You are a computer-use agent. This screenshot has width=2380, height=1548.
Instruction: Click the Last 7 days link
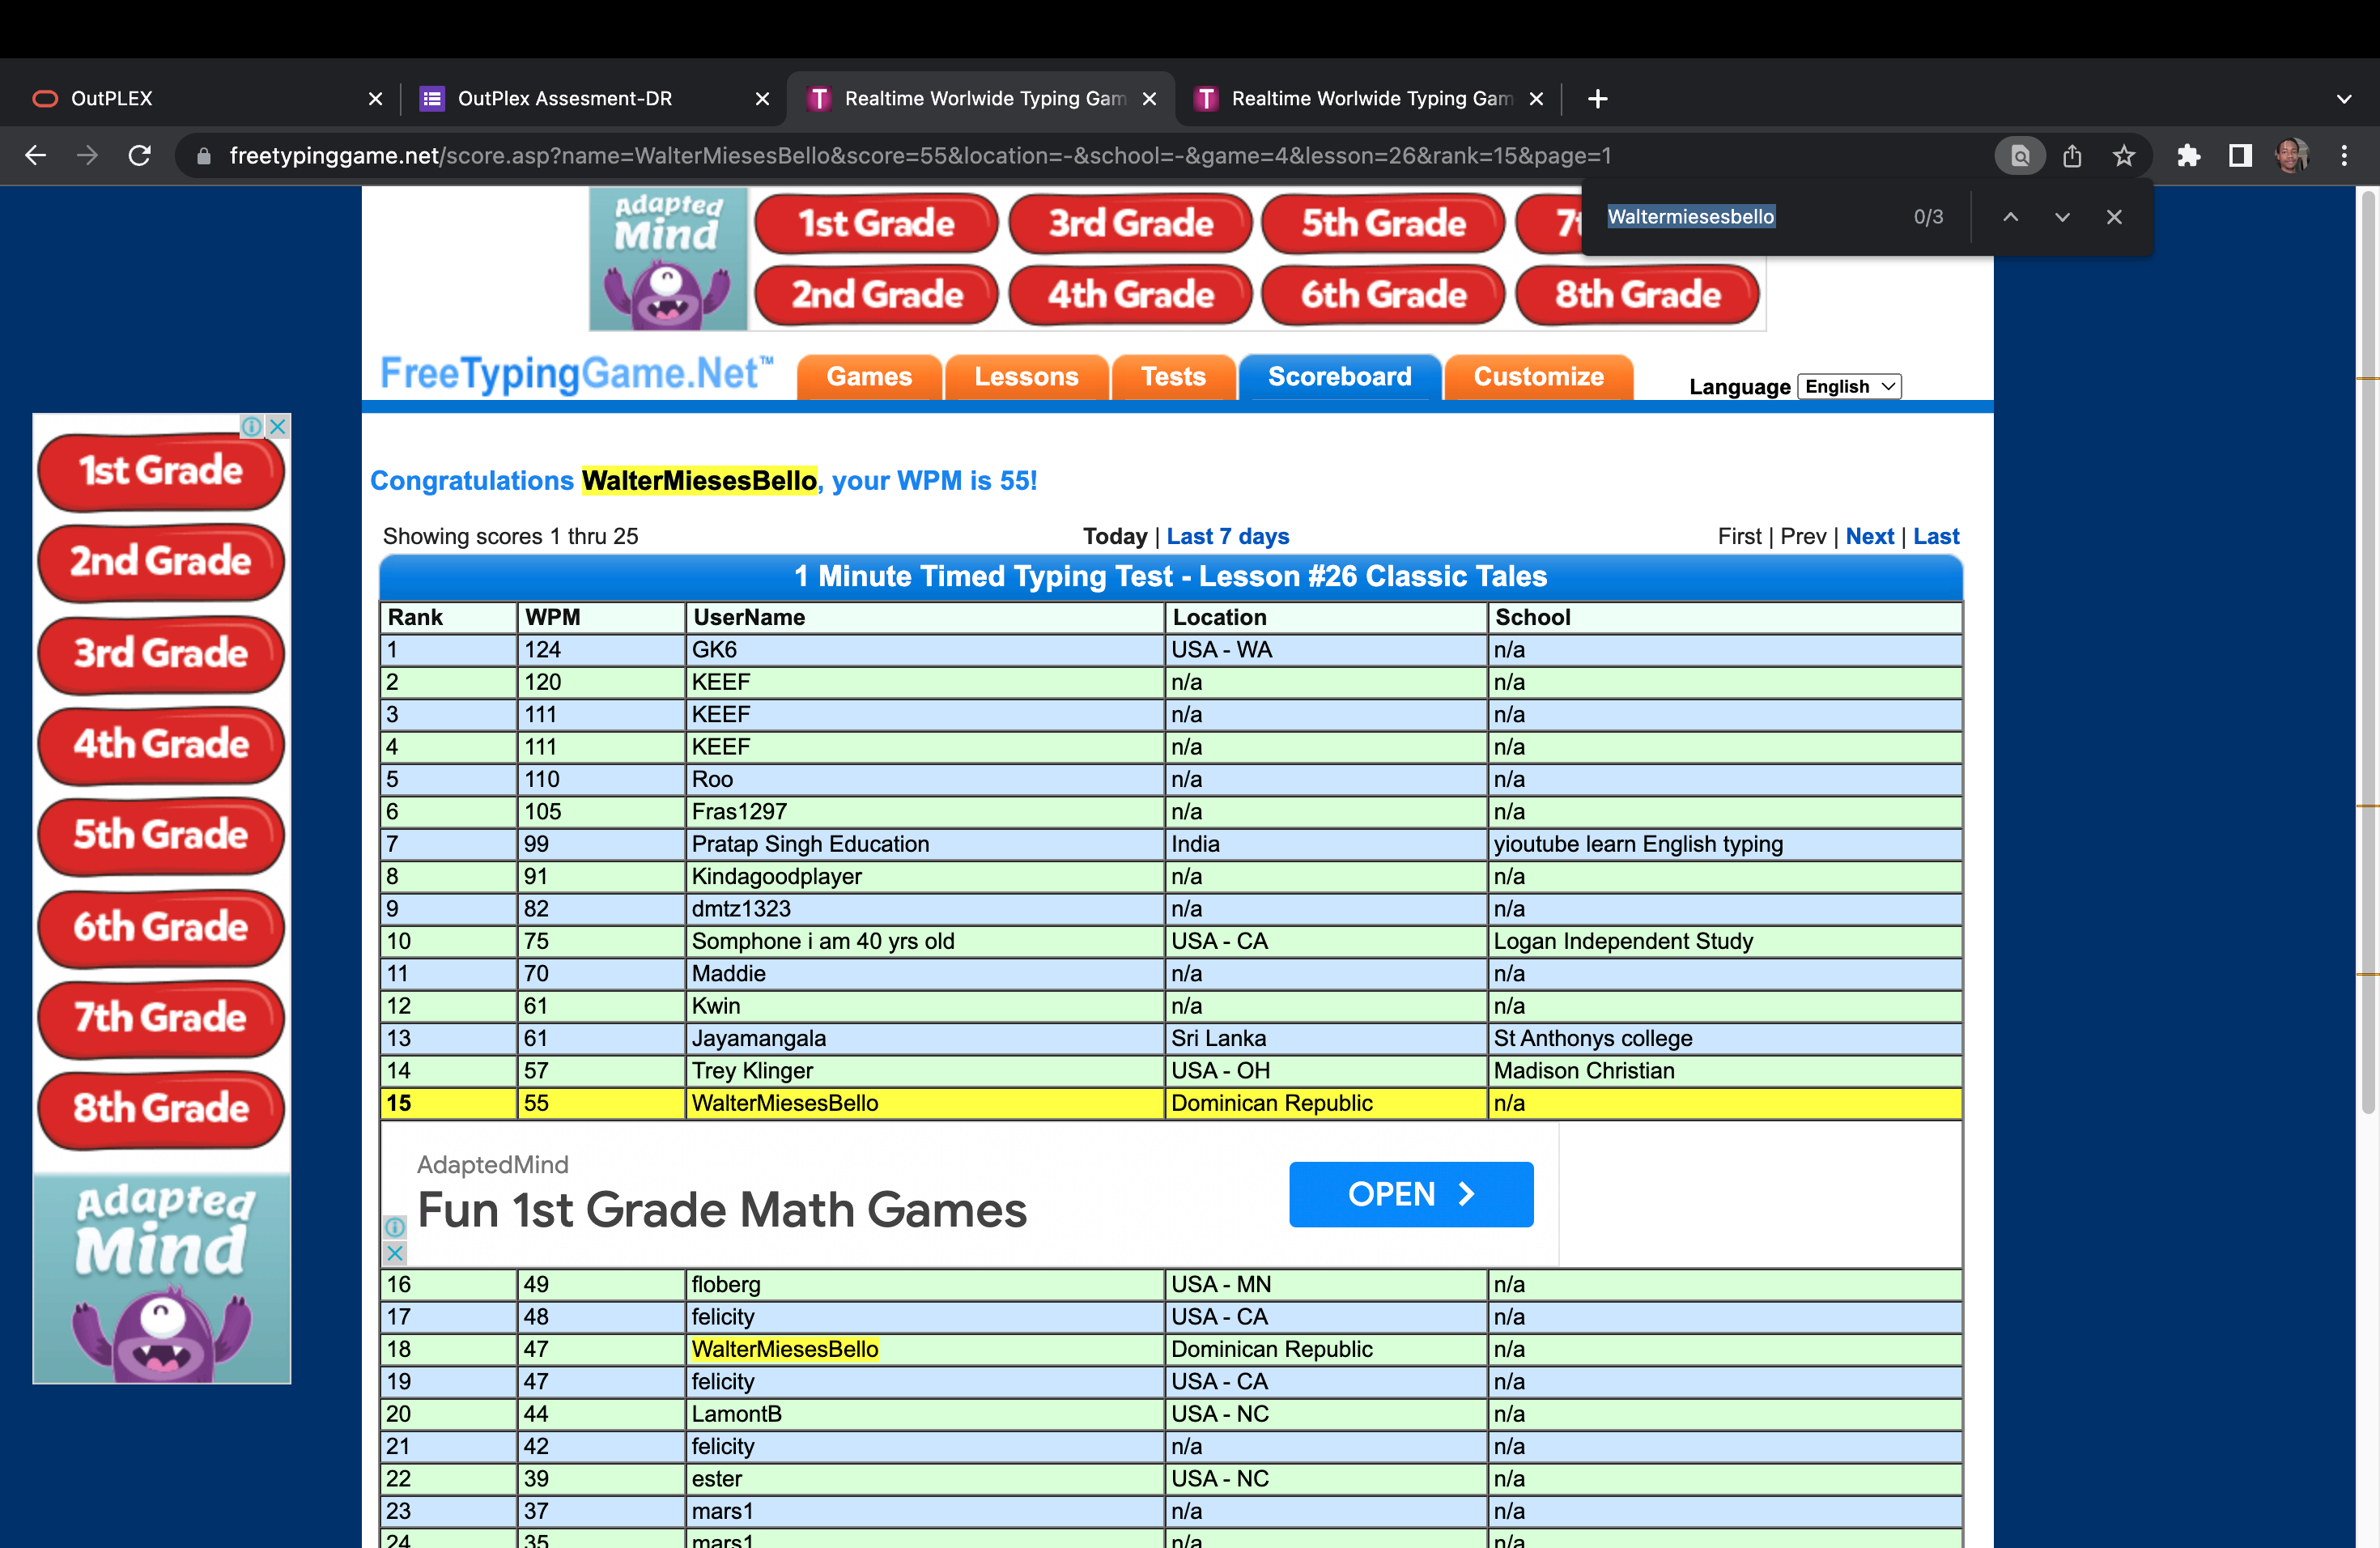tap(1227, 537)
